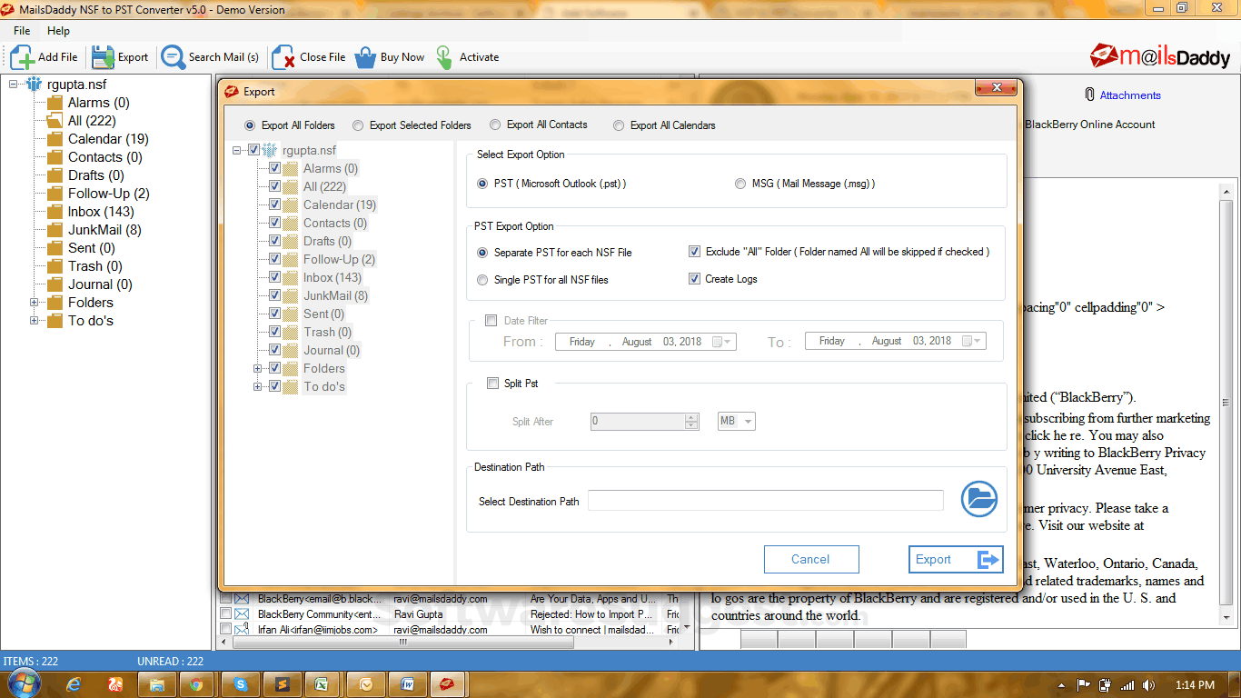The height and width of the screenshot is (698, 1241).
Task: Open Internet Explorer from taskbar
Action: (74, 684)
